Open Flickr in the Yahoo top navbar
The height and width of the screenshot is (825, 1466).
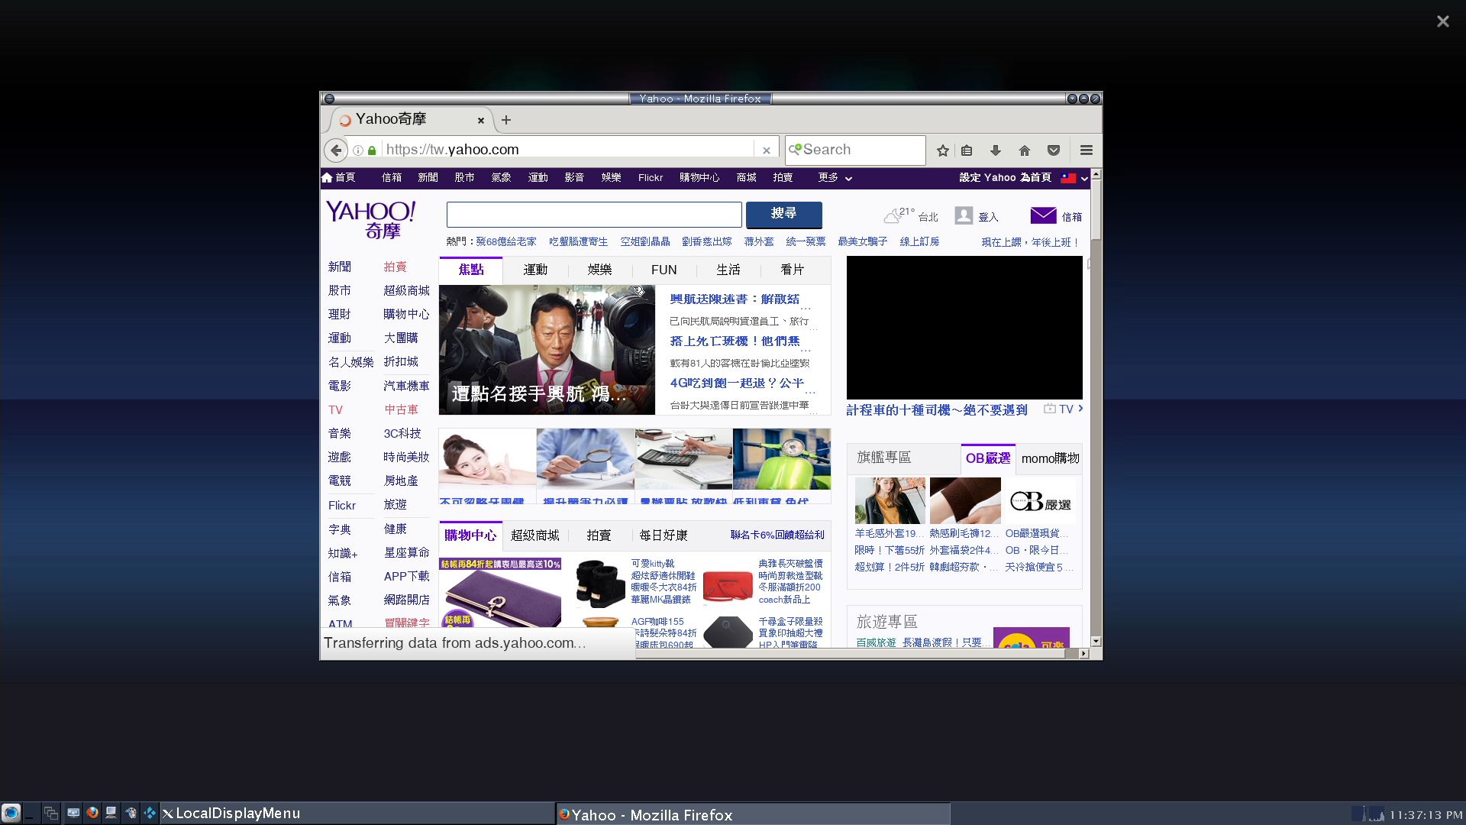coord(651,178)
